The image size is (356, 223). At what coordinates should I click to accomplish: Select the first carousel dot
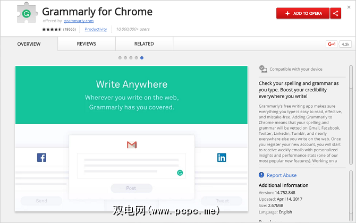[x=120, y=58]
